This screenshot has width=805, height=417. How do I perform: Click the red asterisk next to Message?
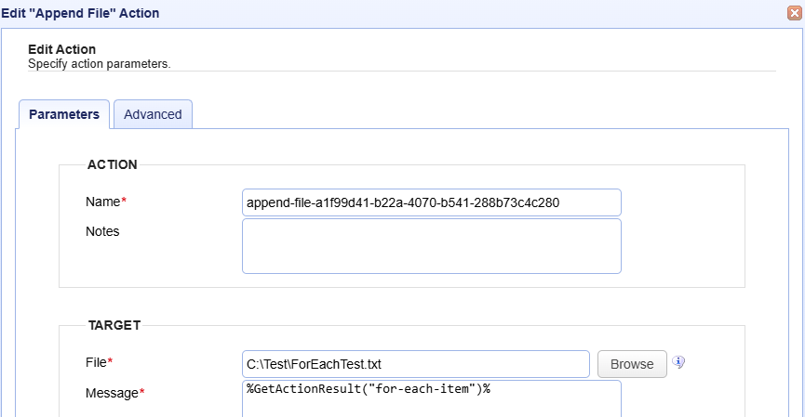coord(142,392)
